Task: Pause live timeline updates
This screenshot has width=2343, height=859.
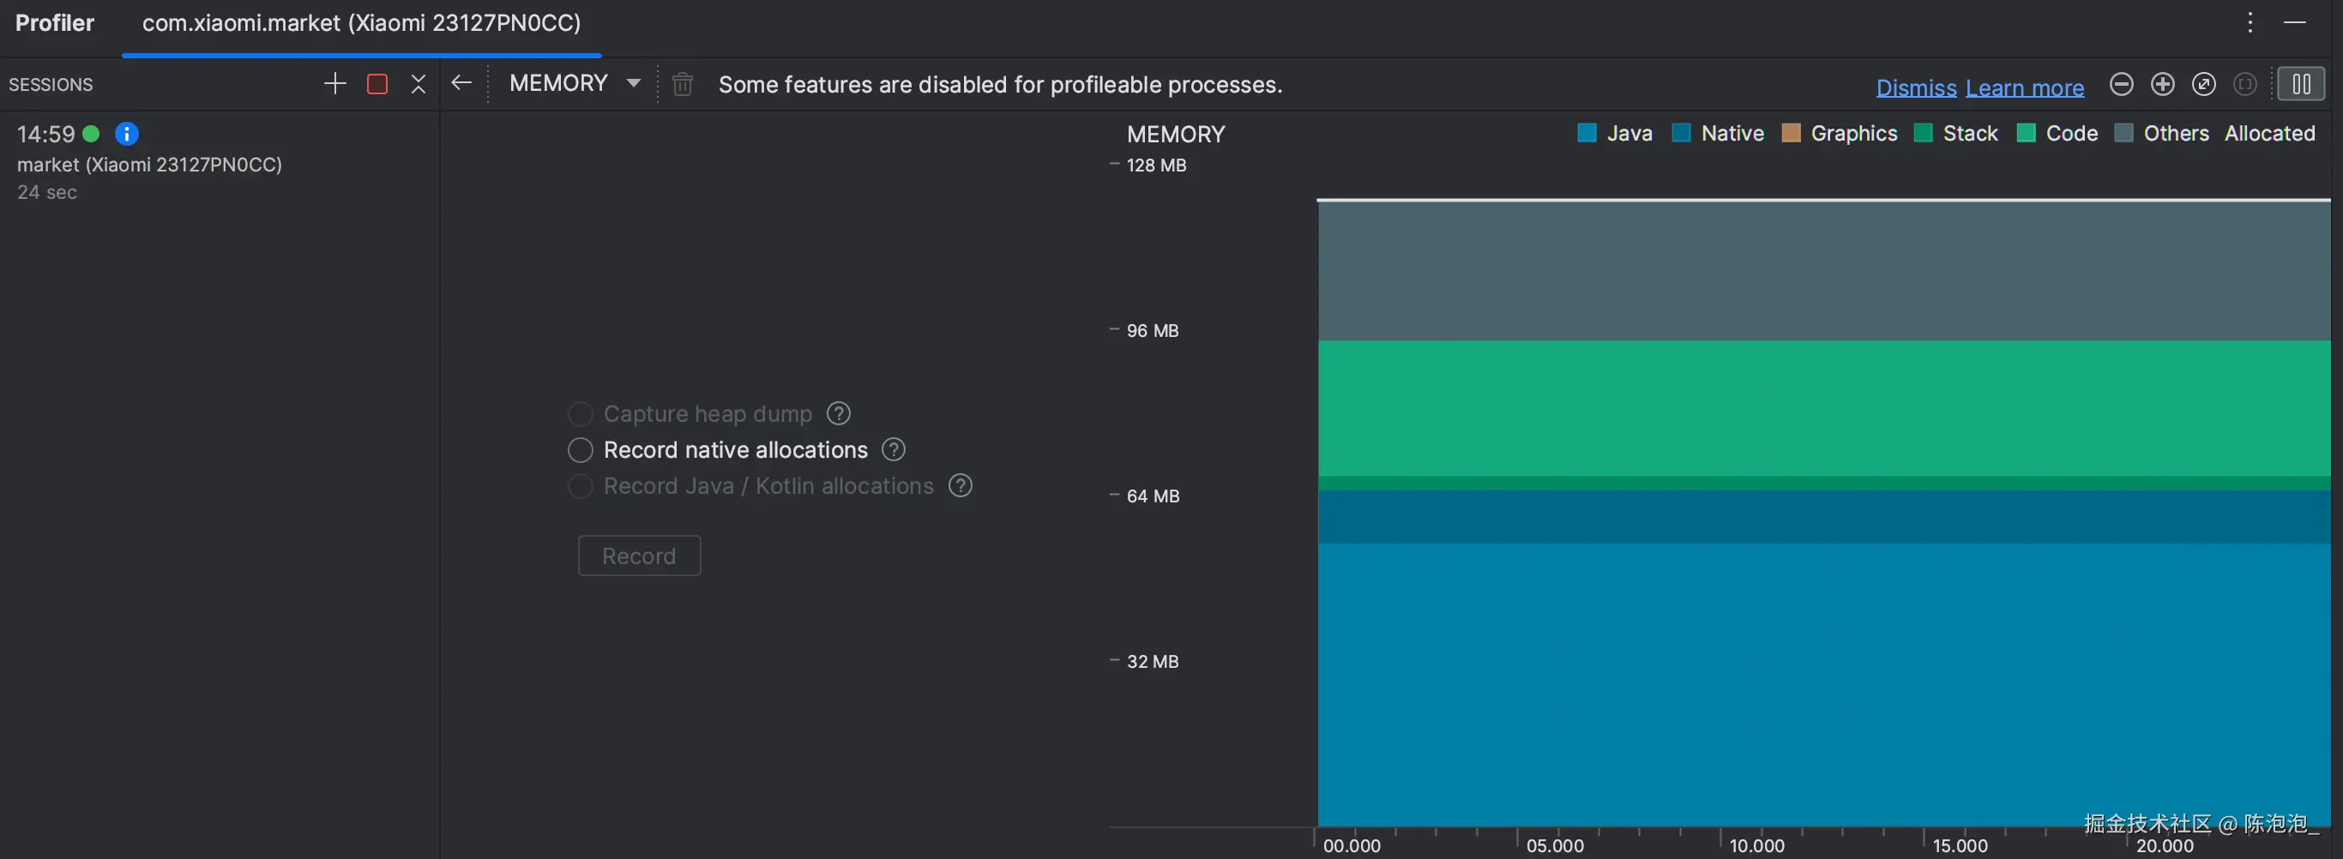Action: [x=2301, y=85]
